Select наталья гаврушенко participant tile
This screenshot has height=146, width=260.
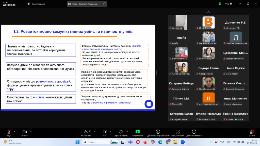click(x=208, y=99)
